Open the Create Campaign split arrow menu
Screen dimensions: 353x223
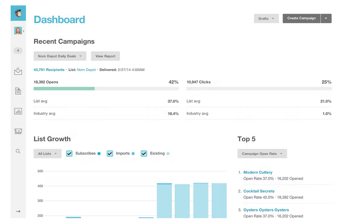326,18
